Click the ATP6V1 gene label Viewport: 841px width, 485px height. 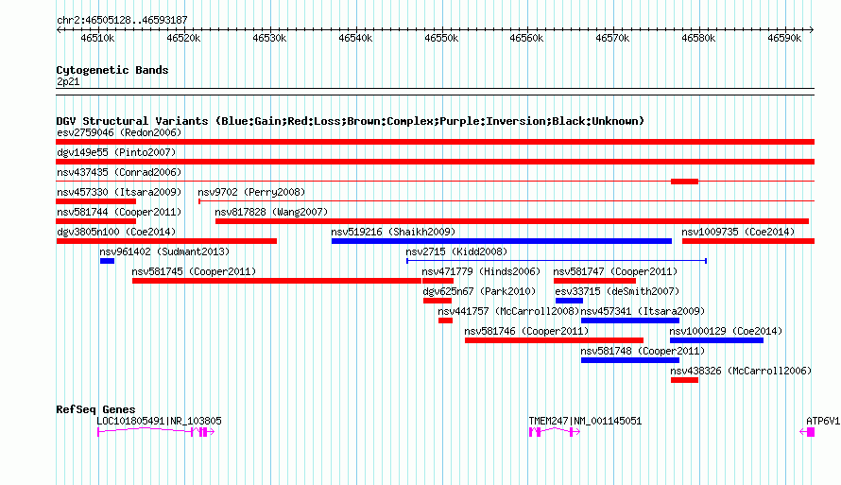coord(823,421)
